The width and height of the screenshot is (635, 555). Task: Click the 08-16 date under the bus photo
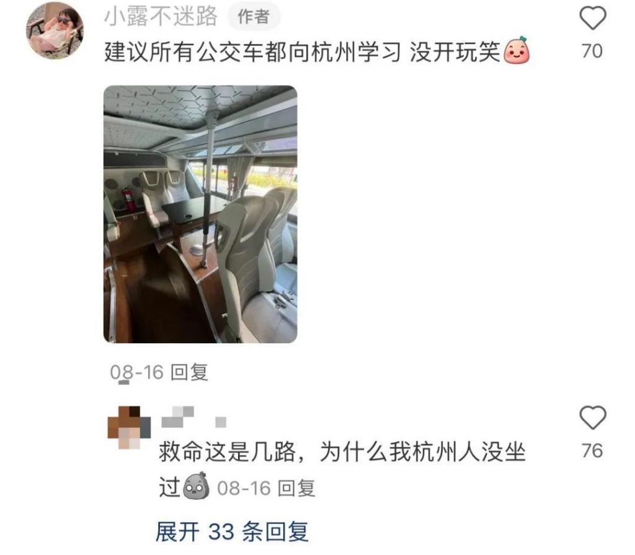(x=137, y=372)
